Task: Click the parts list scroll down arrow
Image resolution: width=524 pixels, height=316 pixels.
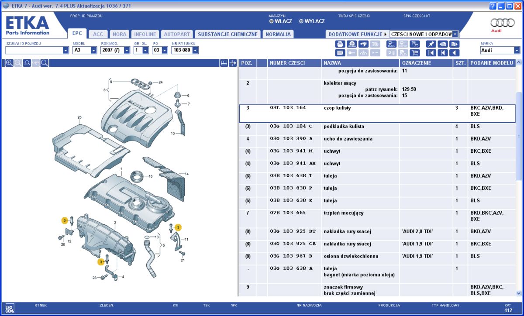Action: point(519,293)
